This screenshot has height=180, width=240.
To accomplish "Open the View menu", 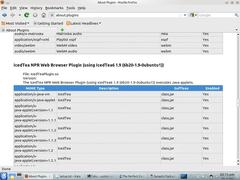I will pyautogui.click(x=23, y=8).
